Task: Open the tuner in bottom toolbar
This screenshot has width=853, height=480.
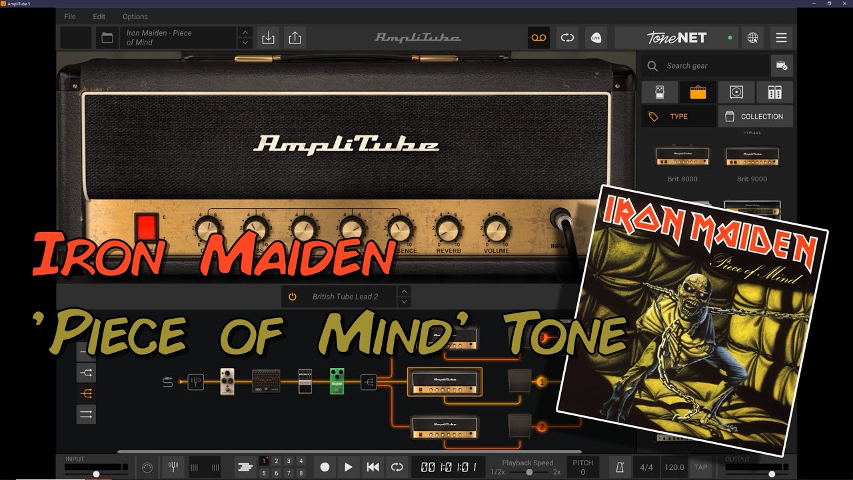Action: click(173, 467)
